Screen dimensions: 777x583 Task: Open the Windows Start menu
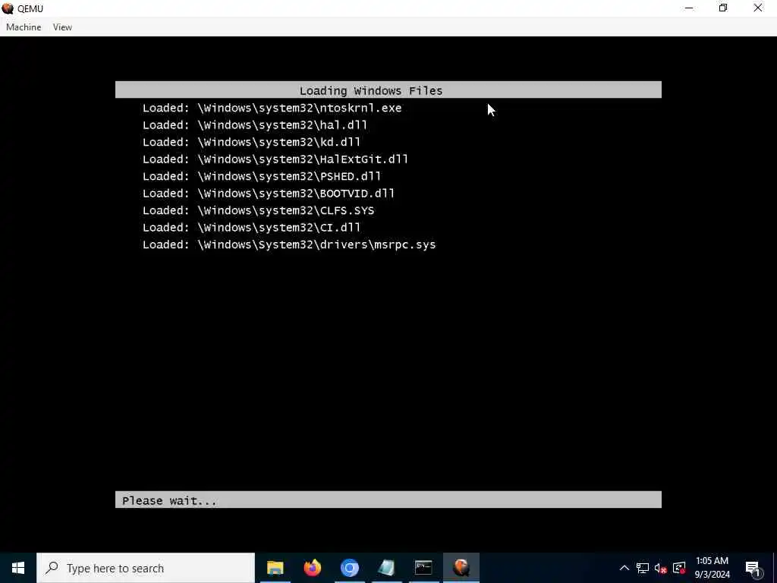pyautogui.click(x=18, y=568)
